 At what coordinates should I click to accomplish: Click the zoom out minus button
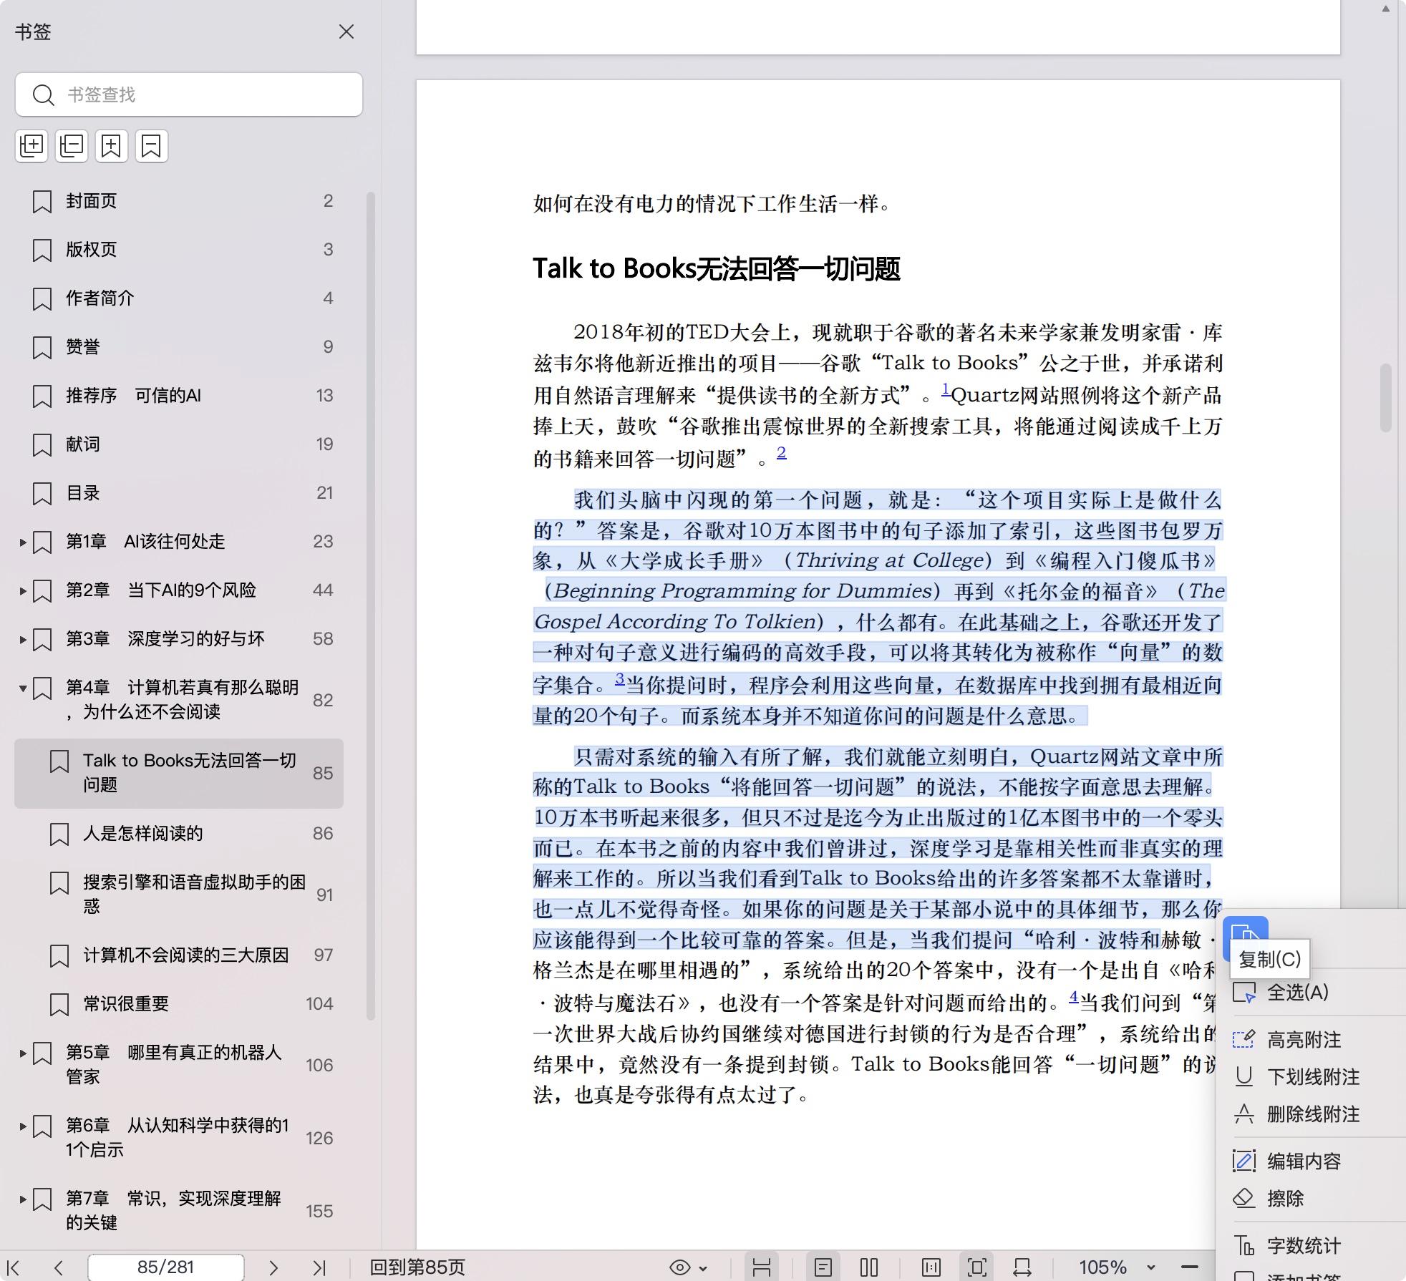pos(1189,1267)
